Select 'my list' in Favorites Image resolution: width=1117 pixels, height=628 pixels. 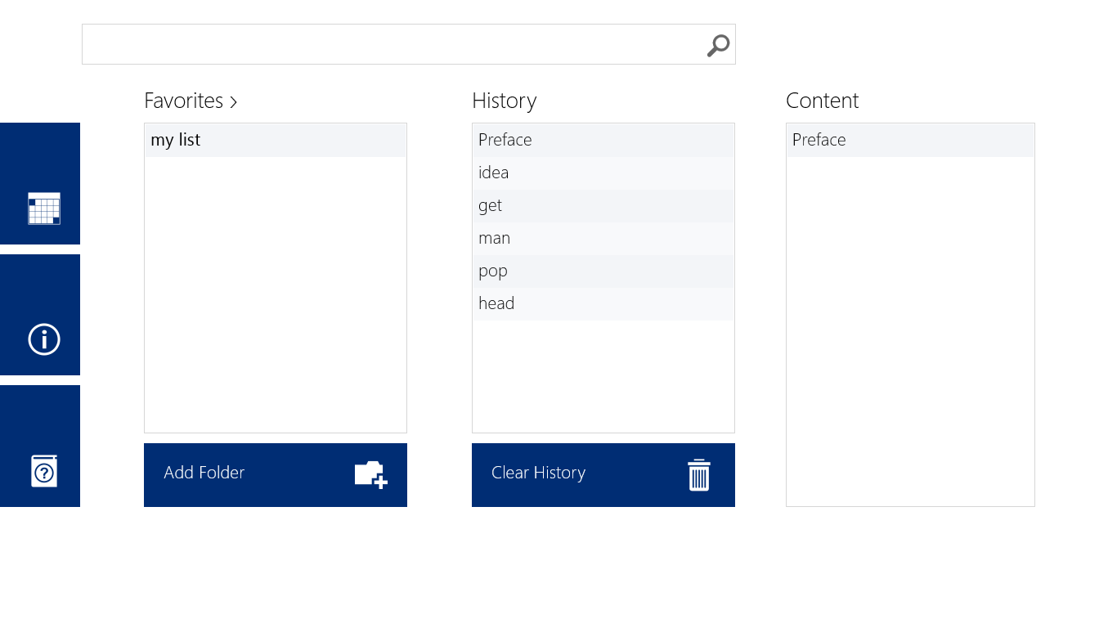(275, 140)
